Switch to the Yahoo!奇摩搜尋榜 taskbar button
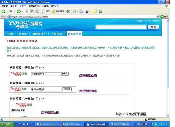 click(96, 124)
